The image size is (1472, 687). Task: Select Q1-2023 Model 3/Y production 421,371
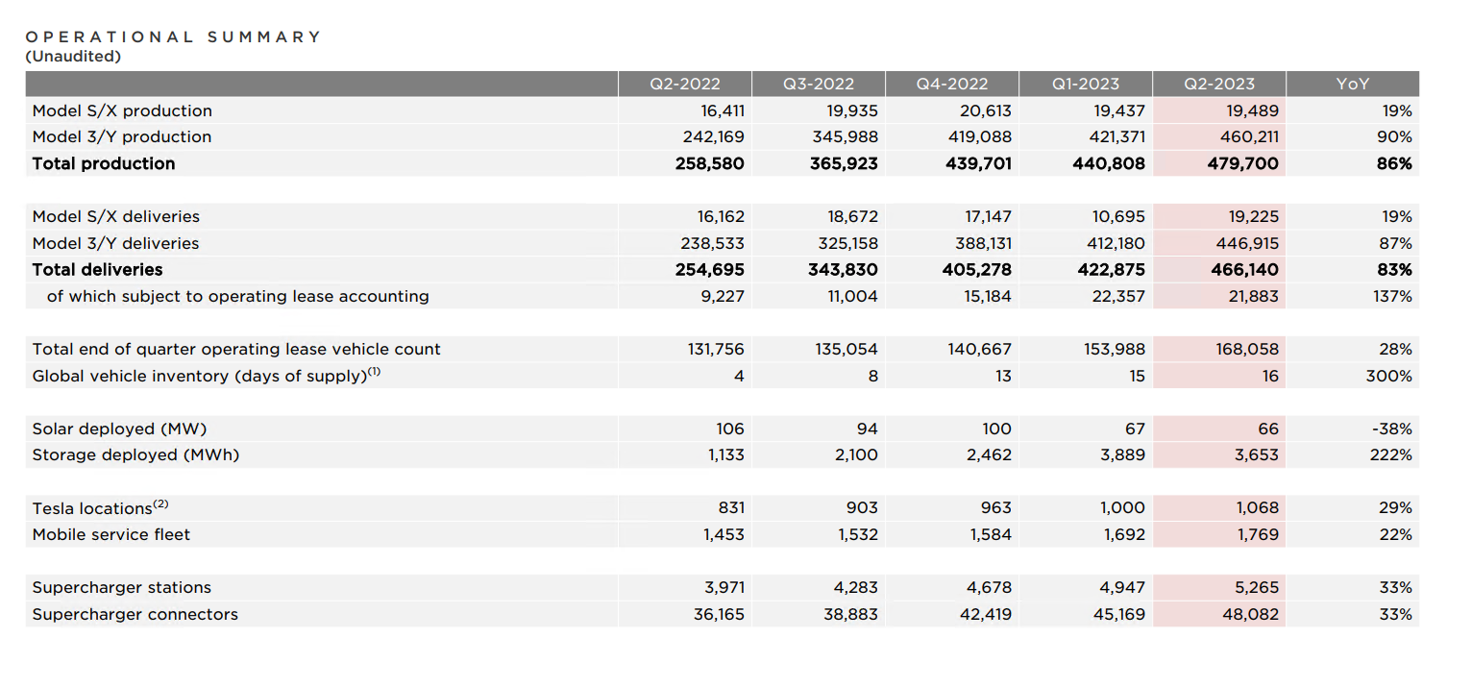point(1116,136)
